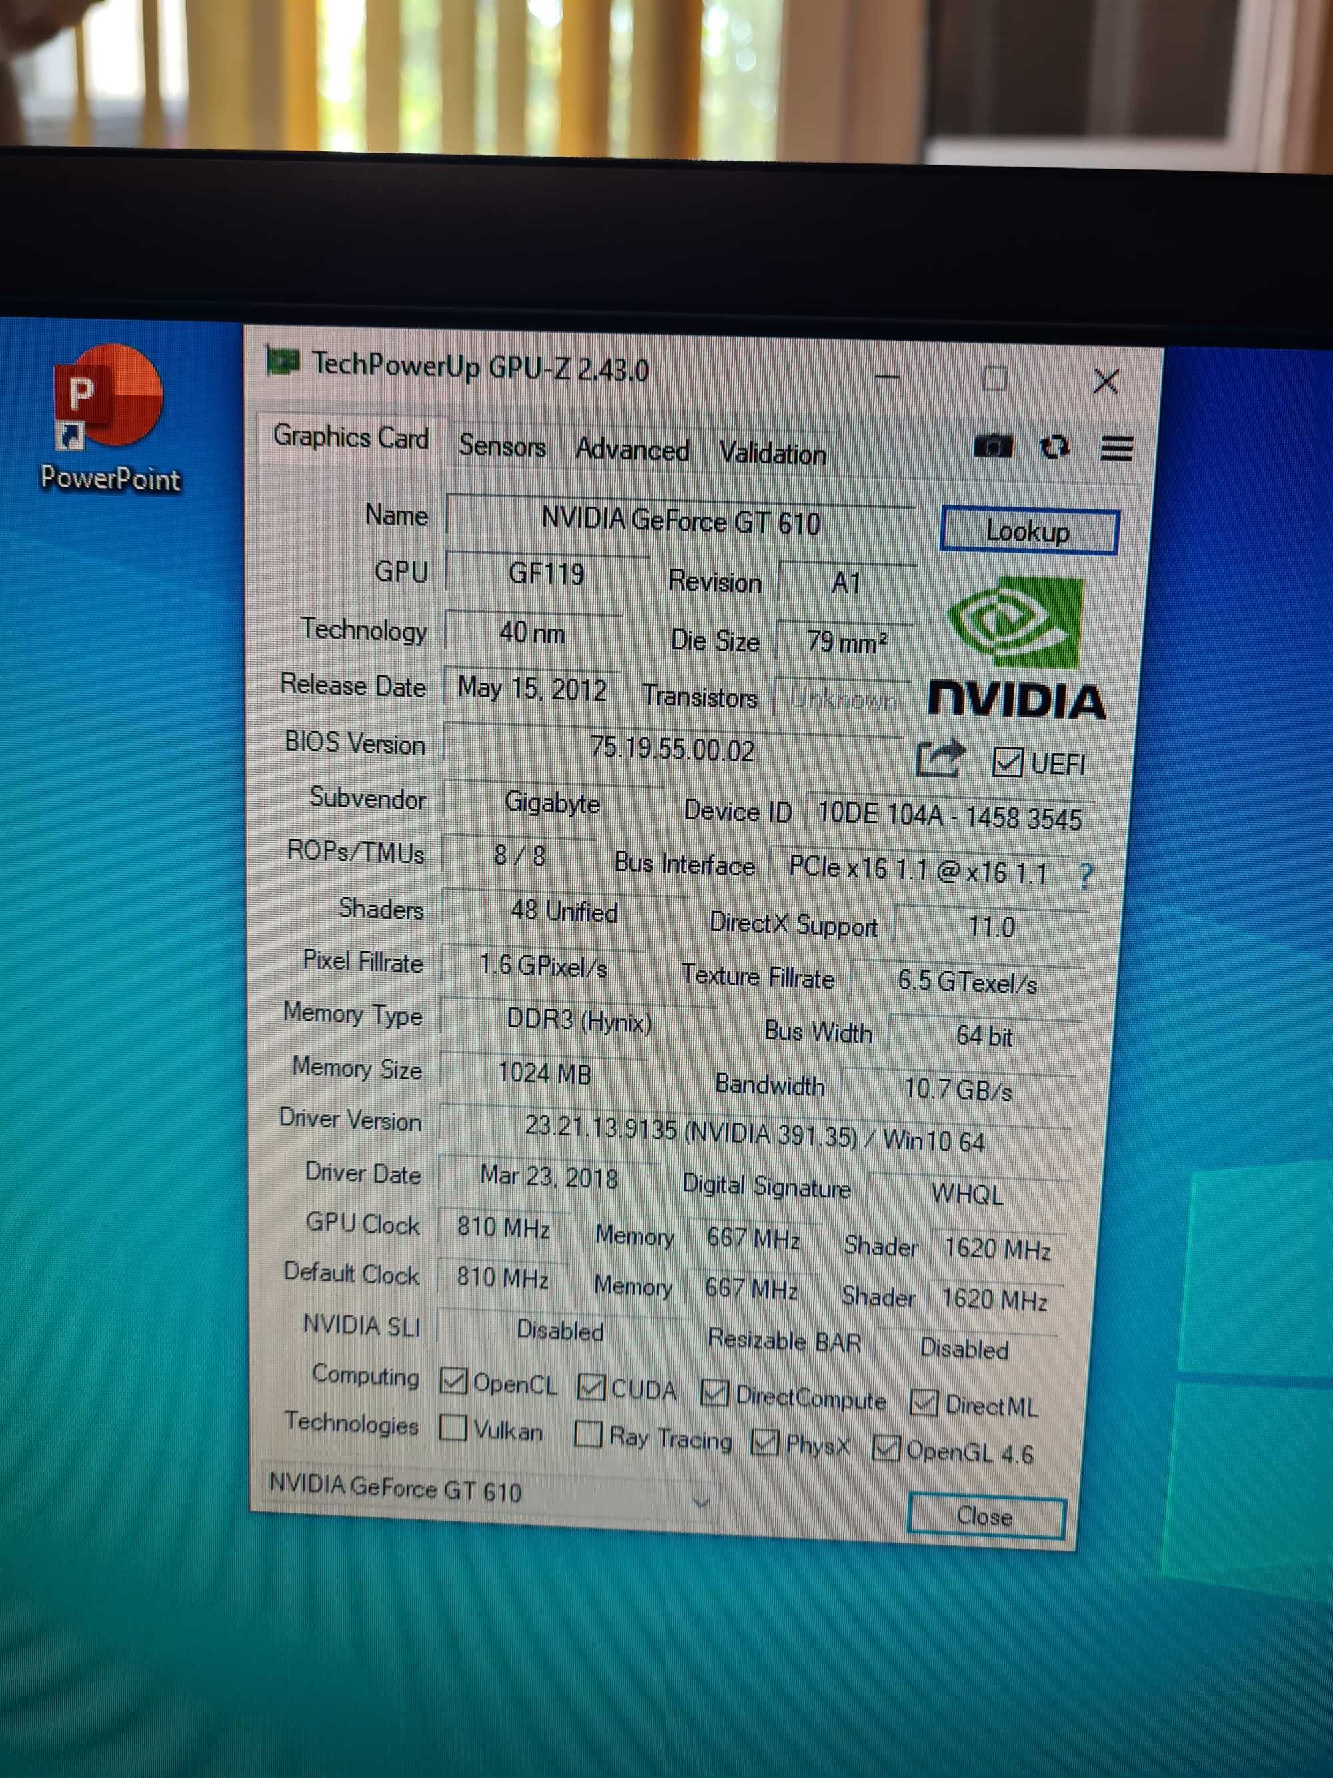Click the Lookup button
Image resolution: width=1333 pixels, height=1778 pixels.
[1028, 531]
